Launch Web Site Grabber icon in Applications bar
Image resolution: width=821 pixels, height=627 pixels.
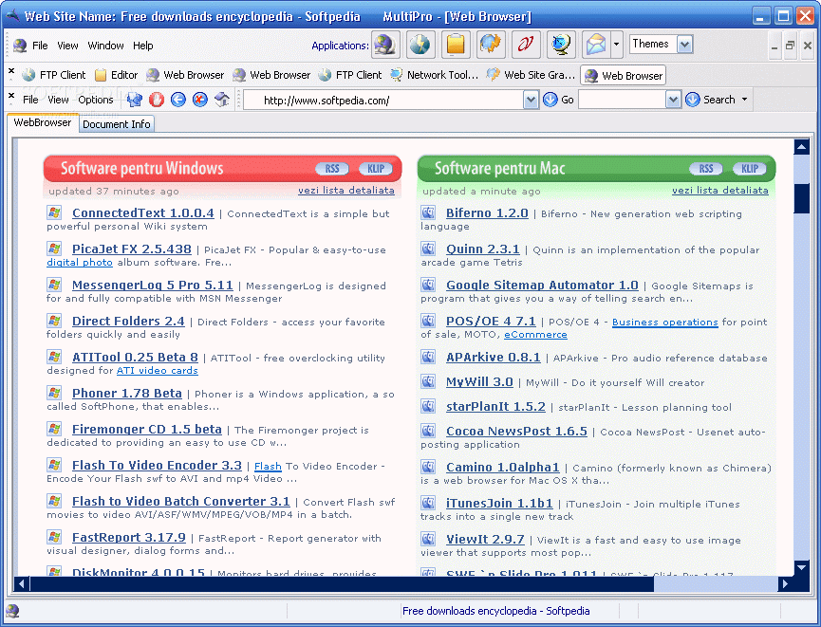491,45
